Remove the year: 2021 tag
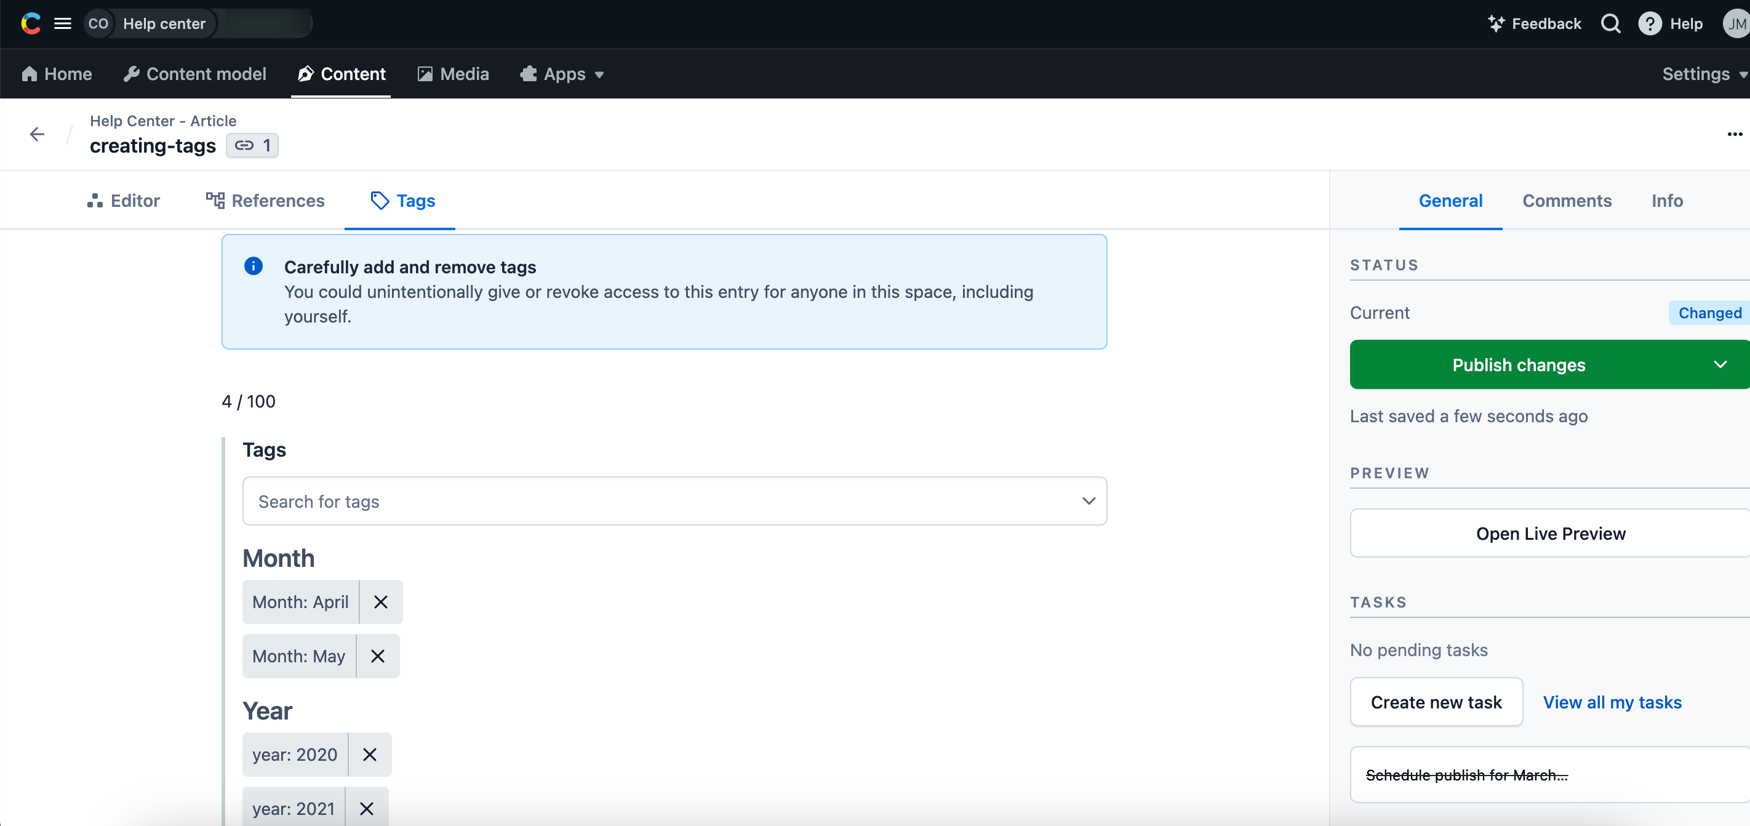 coord(367,808)
